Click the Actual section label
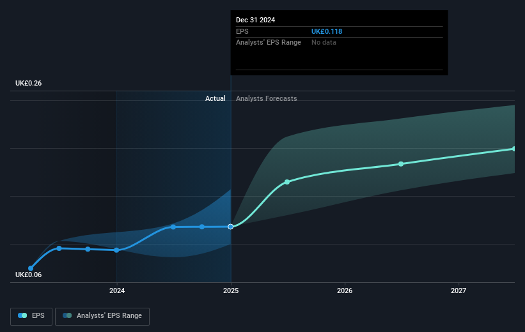 click(x=215, y=98)
